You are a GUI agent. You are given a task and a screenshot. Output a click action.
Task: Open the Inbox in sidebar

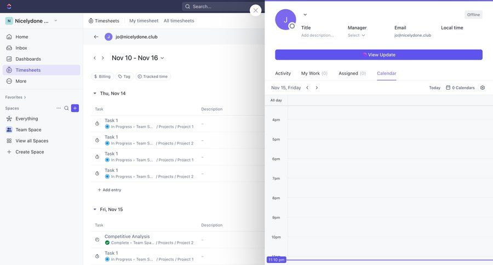click(41, 48)
